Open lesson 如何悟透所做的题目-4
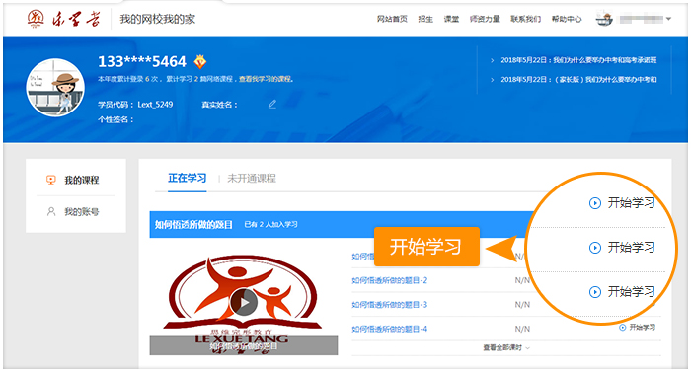The width and height of the screenshot is (691, 372). click(x=390, y=329)
